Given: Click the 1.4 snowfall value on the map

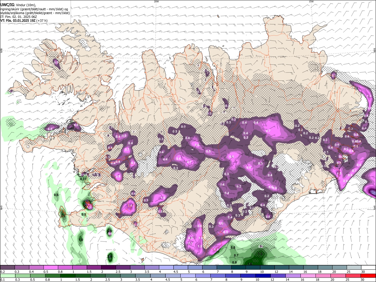Looking at the screenshot, I should click(130, 206).
